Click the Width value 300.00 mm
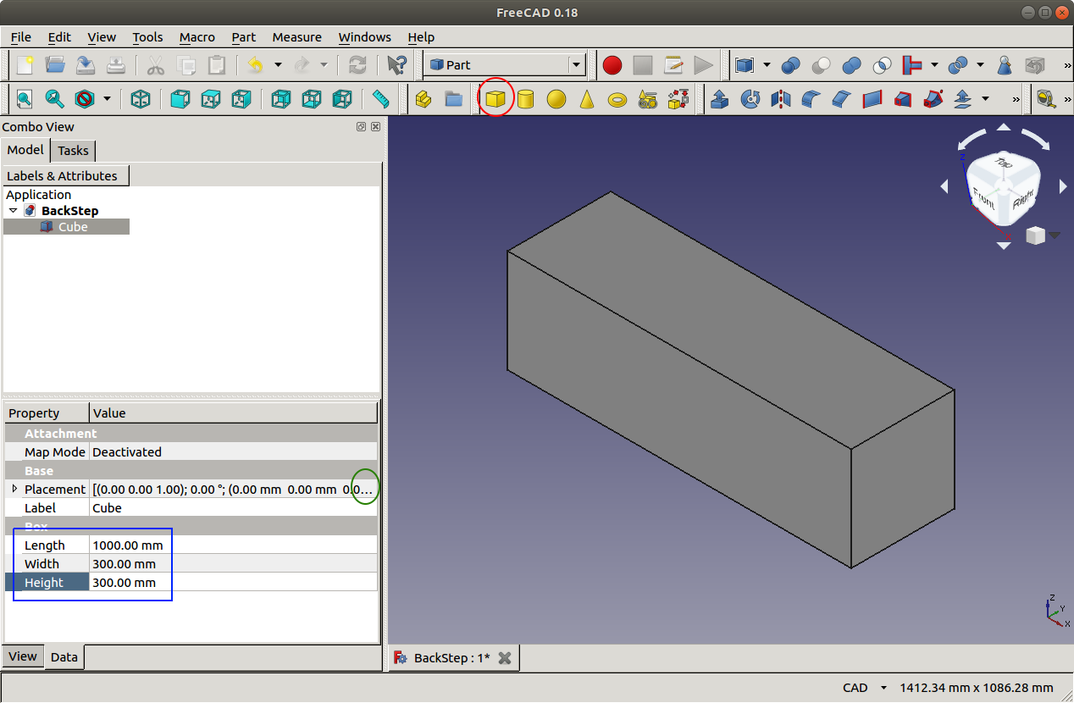 click(233, 564)
